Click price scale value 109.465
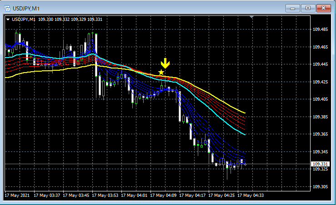 [x=320, y=47]
